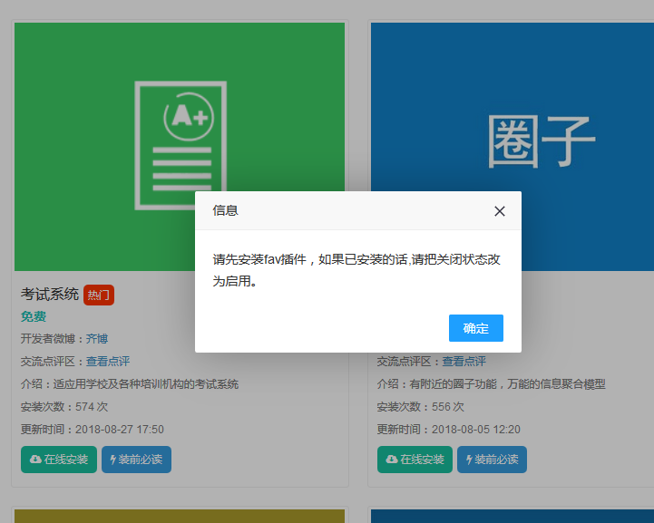Viewport: 654px width, 523px height.
Task: Close the 信息 dialog with X
Action: coord(499,211)
